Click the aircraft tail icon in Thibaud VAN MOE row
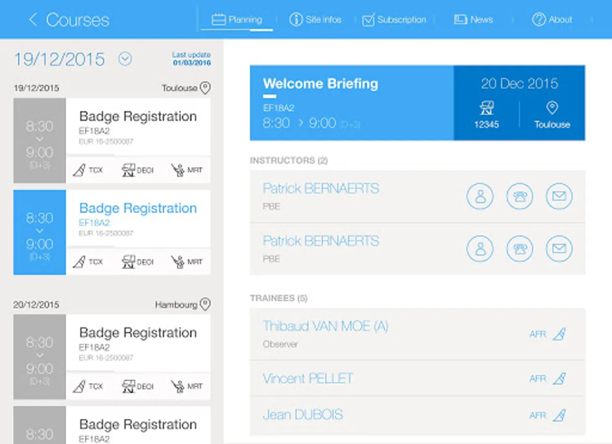 (x=559, y=334)
